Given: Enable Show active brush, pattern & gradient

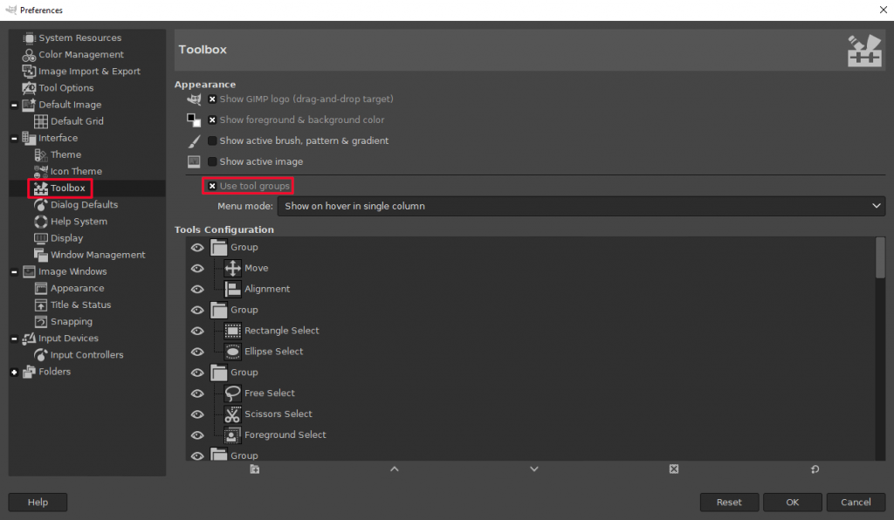Looking at the screenshot, I should coord(212,140).
